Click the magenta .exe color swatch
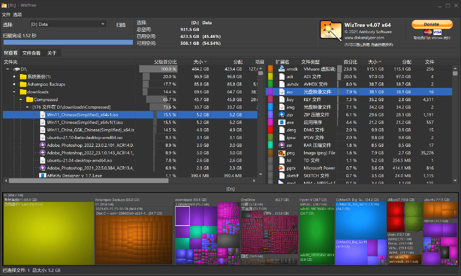Viewport: 461px width, 276px height. coord(270,122)
